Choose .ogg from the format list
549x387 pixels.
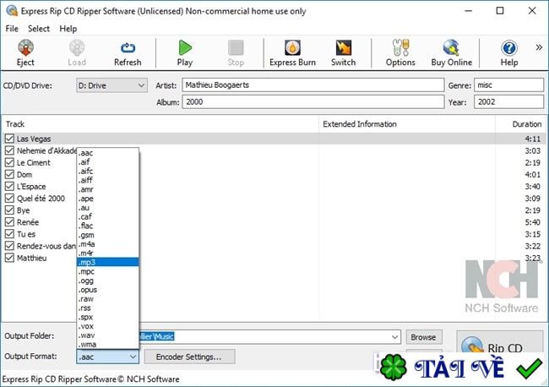coord(107,281)
